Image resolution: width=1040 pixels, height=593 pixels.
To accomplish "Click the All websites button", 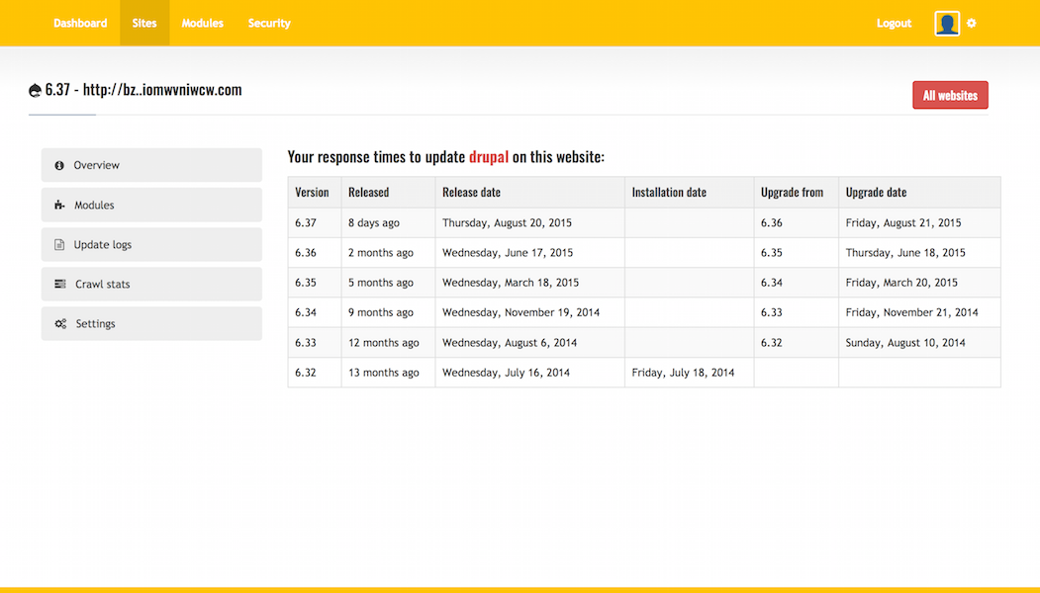I will pos(950,95).
